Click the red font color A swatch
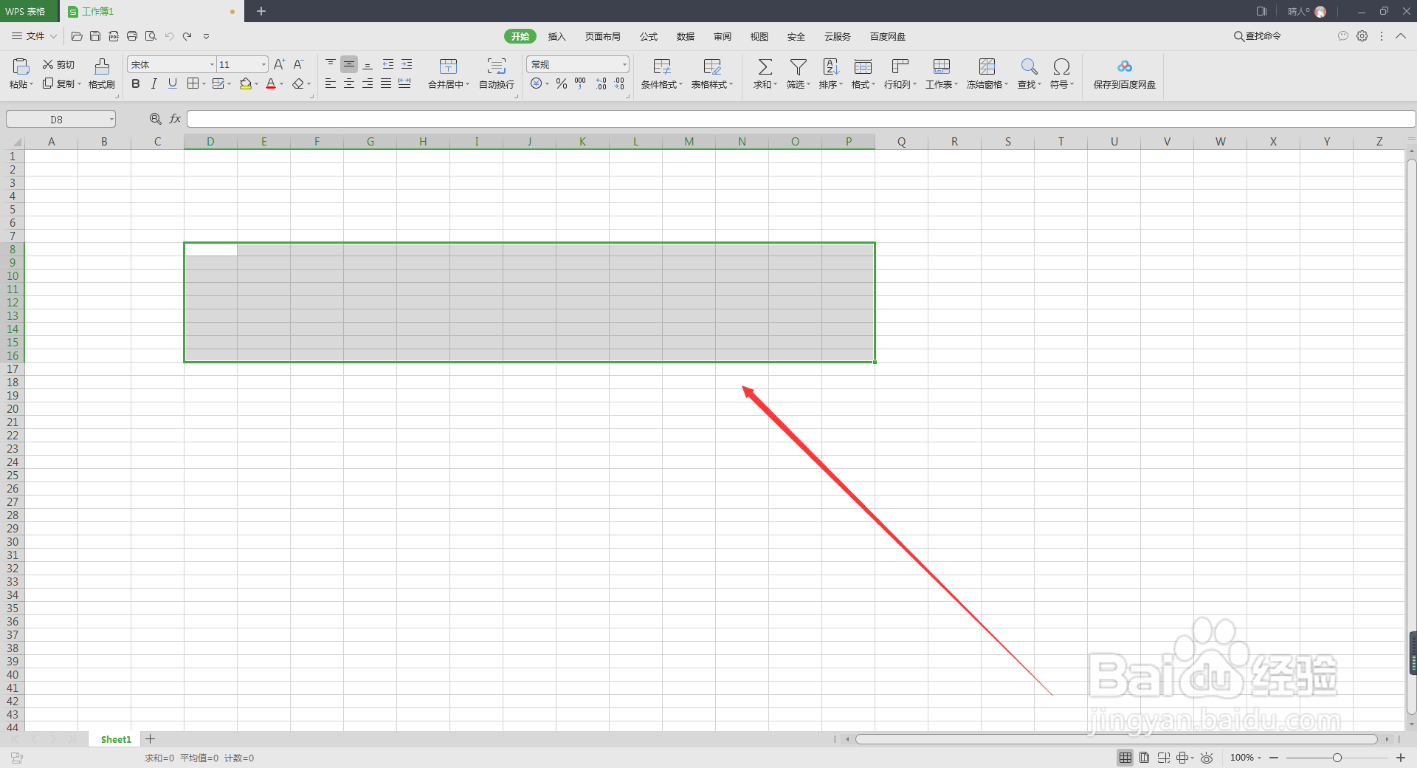 pyautogui.click(x=271, y=83)
